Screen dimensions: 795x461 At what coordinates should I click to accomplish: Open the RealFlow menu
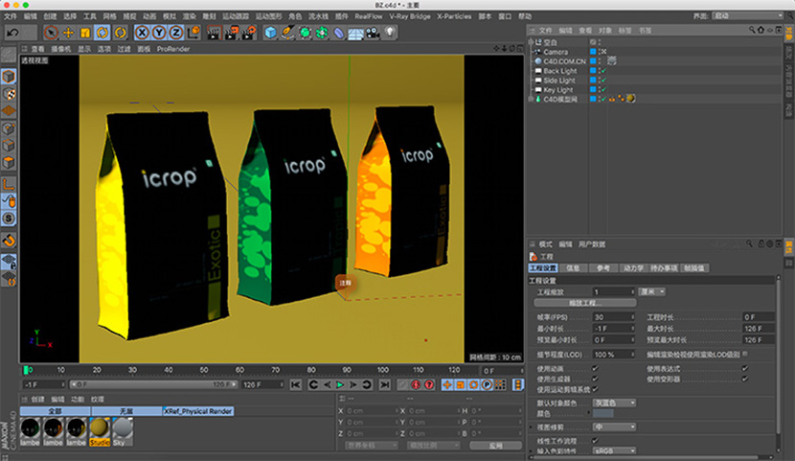tap(369, 16)
